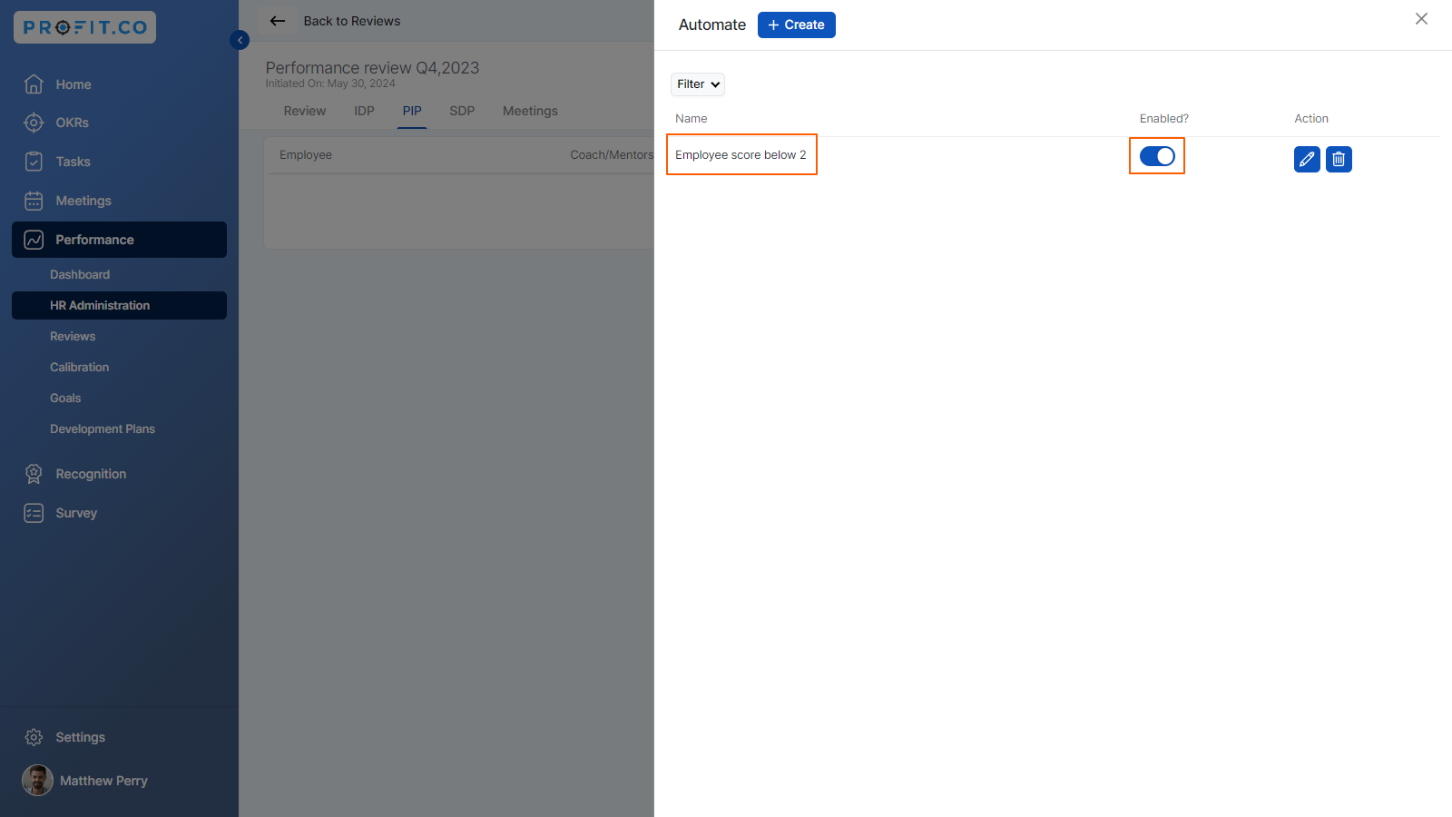This screenshot has height=817, width=1452.
Task: Open the Home label in the sidebar
Action: (x=74, y=84)
